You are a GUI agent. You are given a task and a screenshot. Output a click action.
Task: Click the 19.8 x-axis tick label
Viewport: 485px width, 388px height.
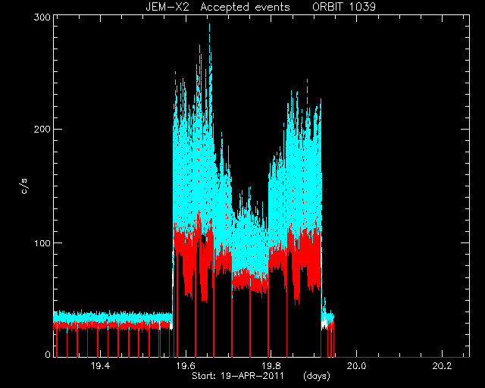[271, 366]
